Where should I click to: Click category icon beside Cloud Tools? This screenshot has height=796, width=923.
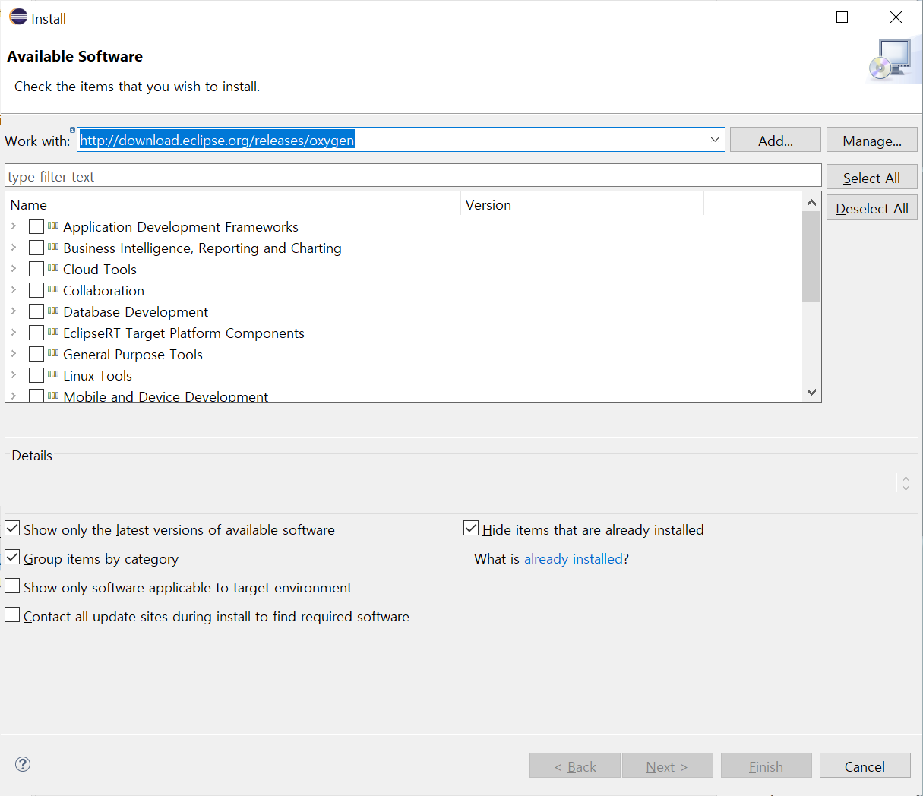[53, 268]
